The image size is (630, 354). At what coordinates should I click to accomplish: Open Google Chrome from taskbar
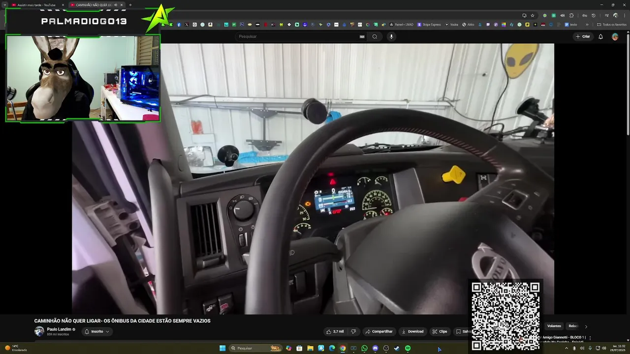coord(343,348)
